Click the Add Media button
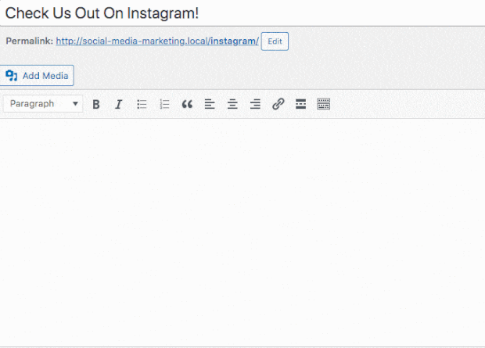This screenshot has width=485, height=348. coord(37,76)
